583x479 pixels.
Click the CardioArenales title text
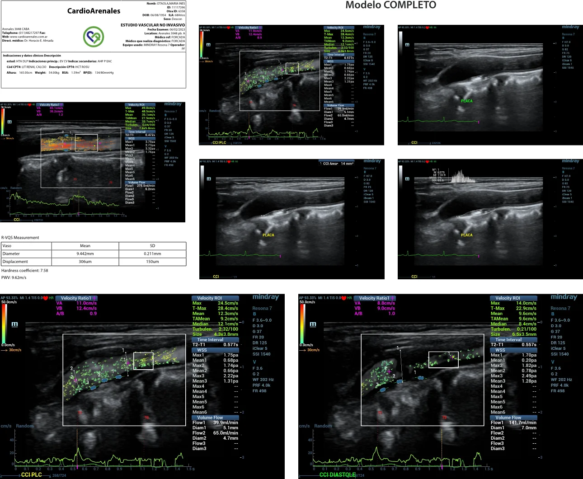pyautogui.click(x=94, y=11)
